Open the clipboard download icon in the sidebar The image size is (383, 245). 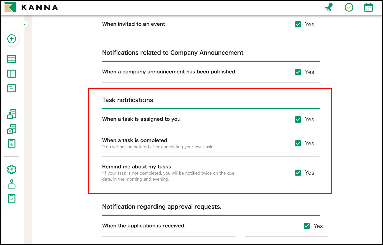[12, 144]
